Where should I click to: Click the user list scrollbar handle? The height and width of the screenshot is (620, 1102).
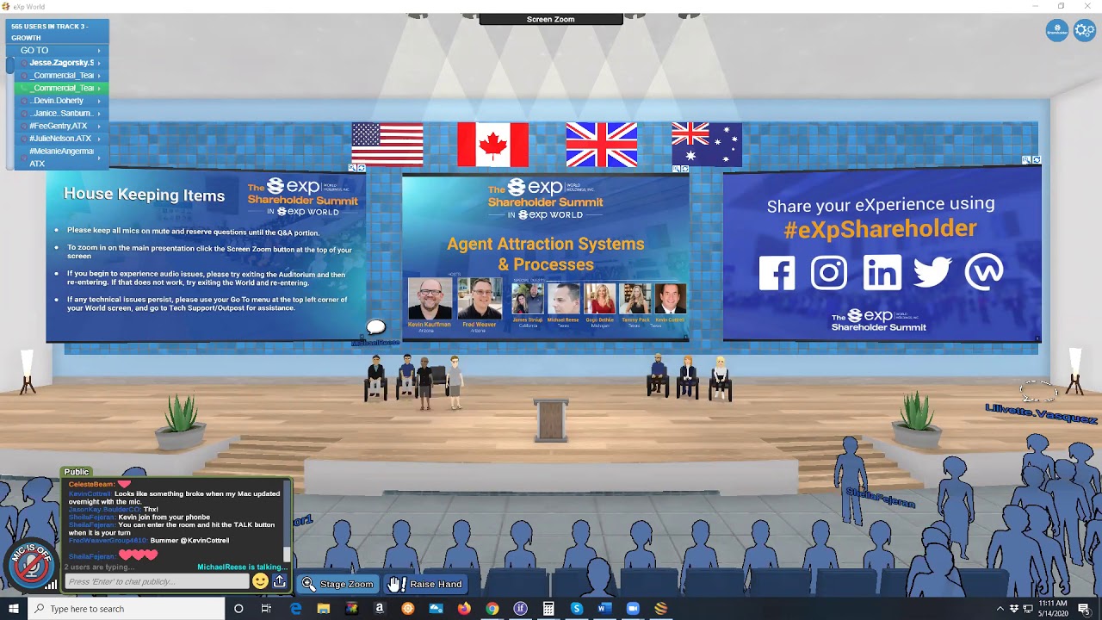(x=10, y=65)
